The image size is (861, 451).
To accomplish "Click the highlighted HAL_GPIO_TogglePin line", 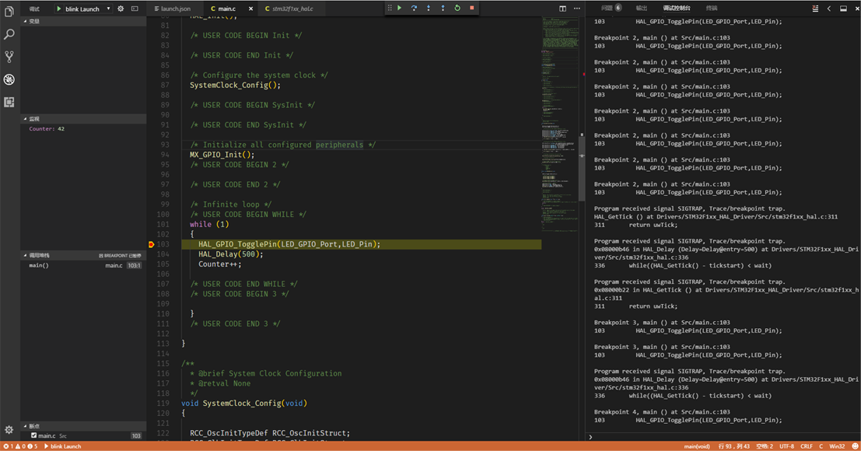I will click(362, 244).
